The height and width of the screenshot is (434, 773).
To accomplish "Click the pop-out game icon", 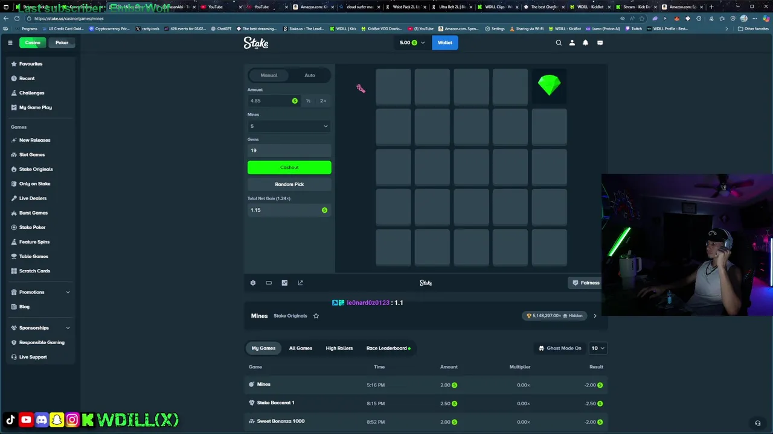I will coord(300,283).
